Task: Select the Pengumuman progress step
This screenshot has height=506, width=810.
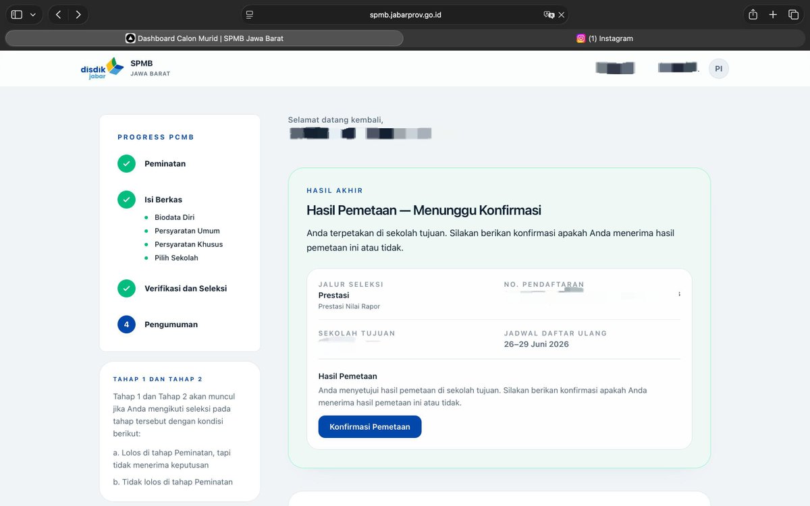Action: click(171, 325)
